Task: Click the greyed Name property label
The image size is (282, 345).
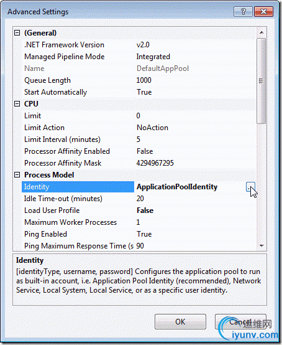Action: (x=34, y=69)
